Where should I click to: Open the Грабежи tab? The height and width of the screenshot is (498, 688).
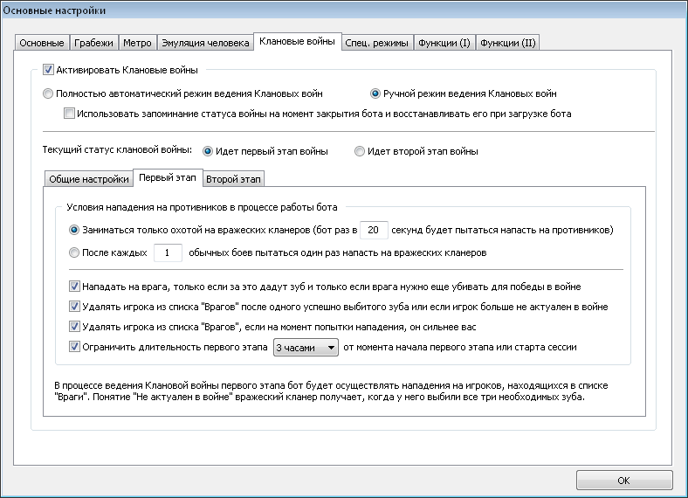93,43
